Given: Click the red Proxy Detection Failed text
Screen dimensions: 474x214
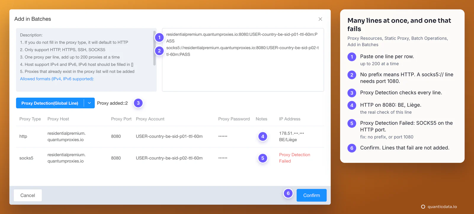Looking at the screenshot, I should point(294,158).
